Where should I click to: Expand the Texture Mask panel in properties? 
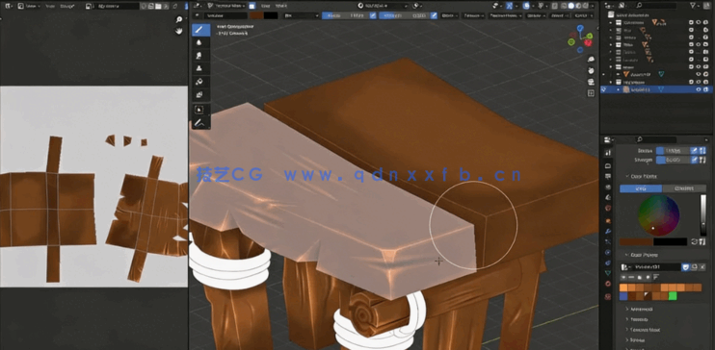click(645, 330)
